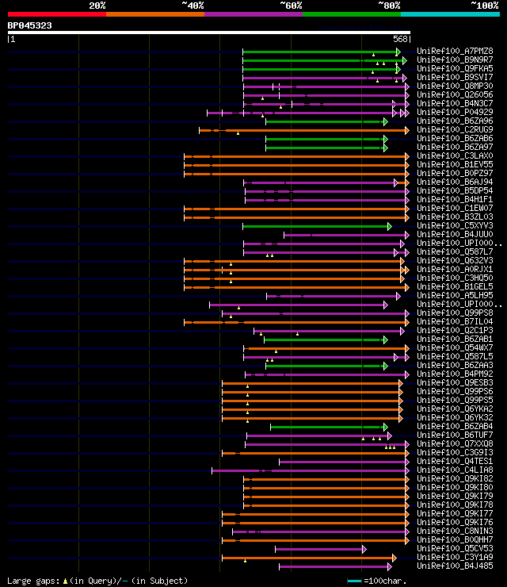Click the purple ~60% identity legend segment
The height and width of the screenshot is (587, 507).
point(253,14)
